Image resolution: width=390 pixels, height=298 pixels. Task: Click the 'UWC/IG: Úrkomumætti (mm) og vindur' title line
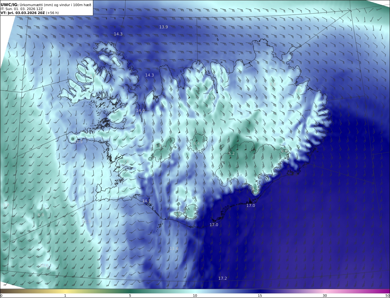(46, 5)
